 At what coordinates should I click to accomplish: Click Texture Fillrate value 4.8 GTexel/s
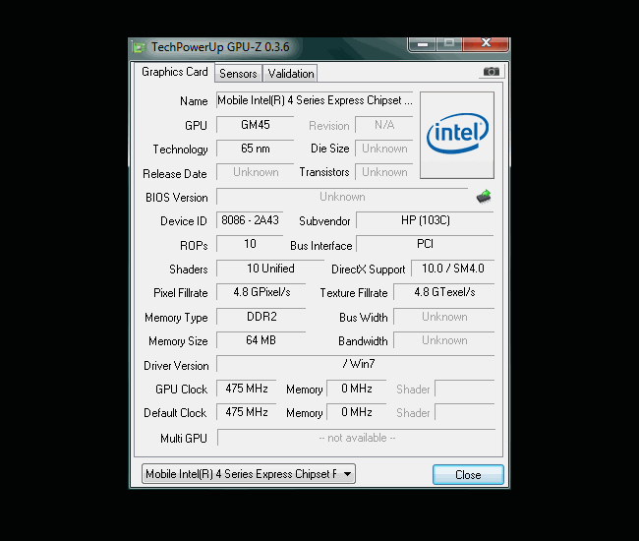click(x=444, y=292)
